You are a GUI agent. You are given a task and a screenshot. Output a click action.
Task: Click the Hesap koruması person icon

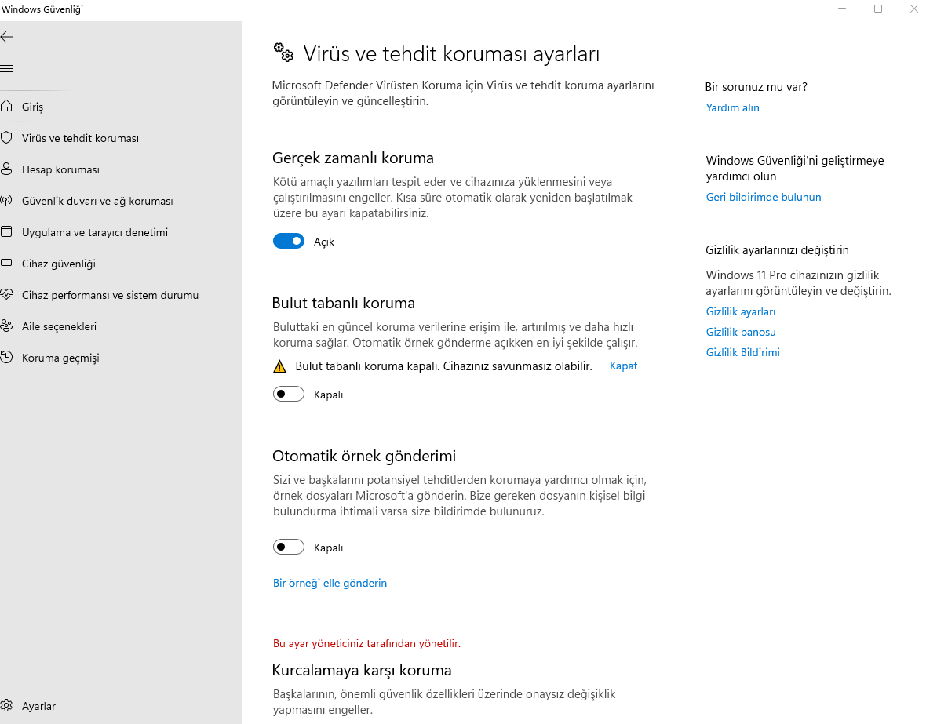(x=7, y=169)
